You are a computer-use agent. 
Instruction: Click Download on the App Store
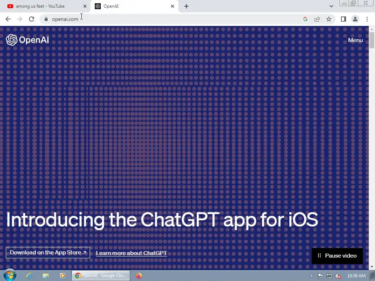(48, 252)
